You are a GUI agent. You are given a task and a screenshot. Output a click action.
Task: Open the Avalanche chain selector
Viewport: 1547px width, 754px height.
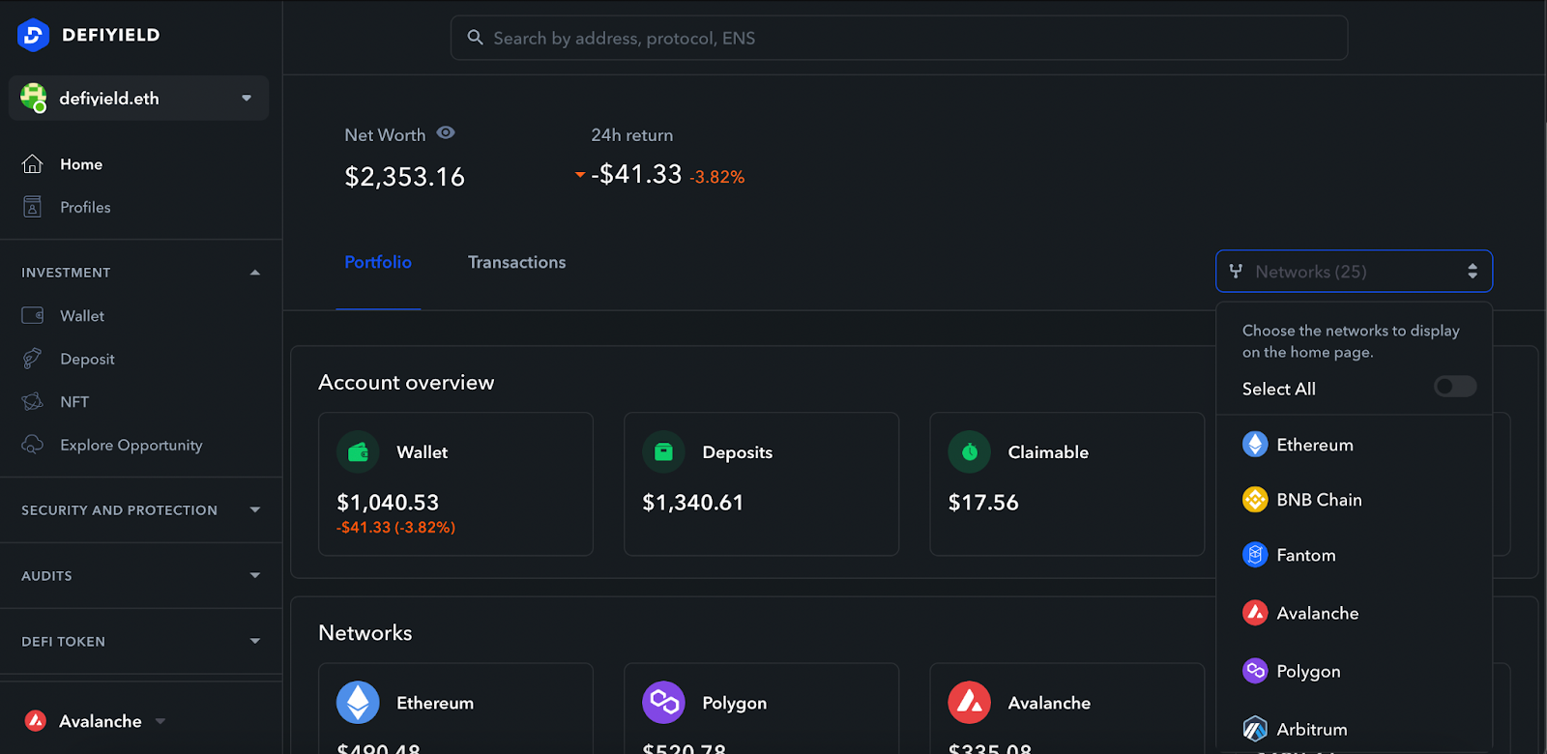tap(97, 721)
